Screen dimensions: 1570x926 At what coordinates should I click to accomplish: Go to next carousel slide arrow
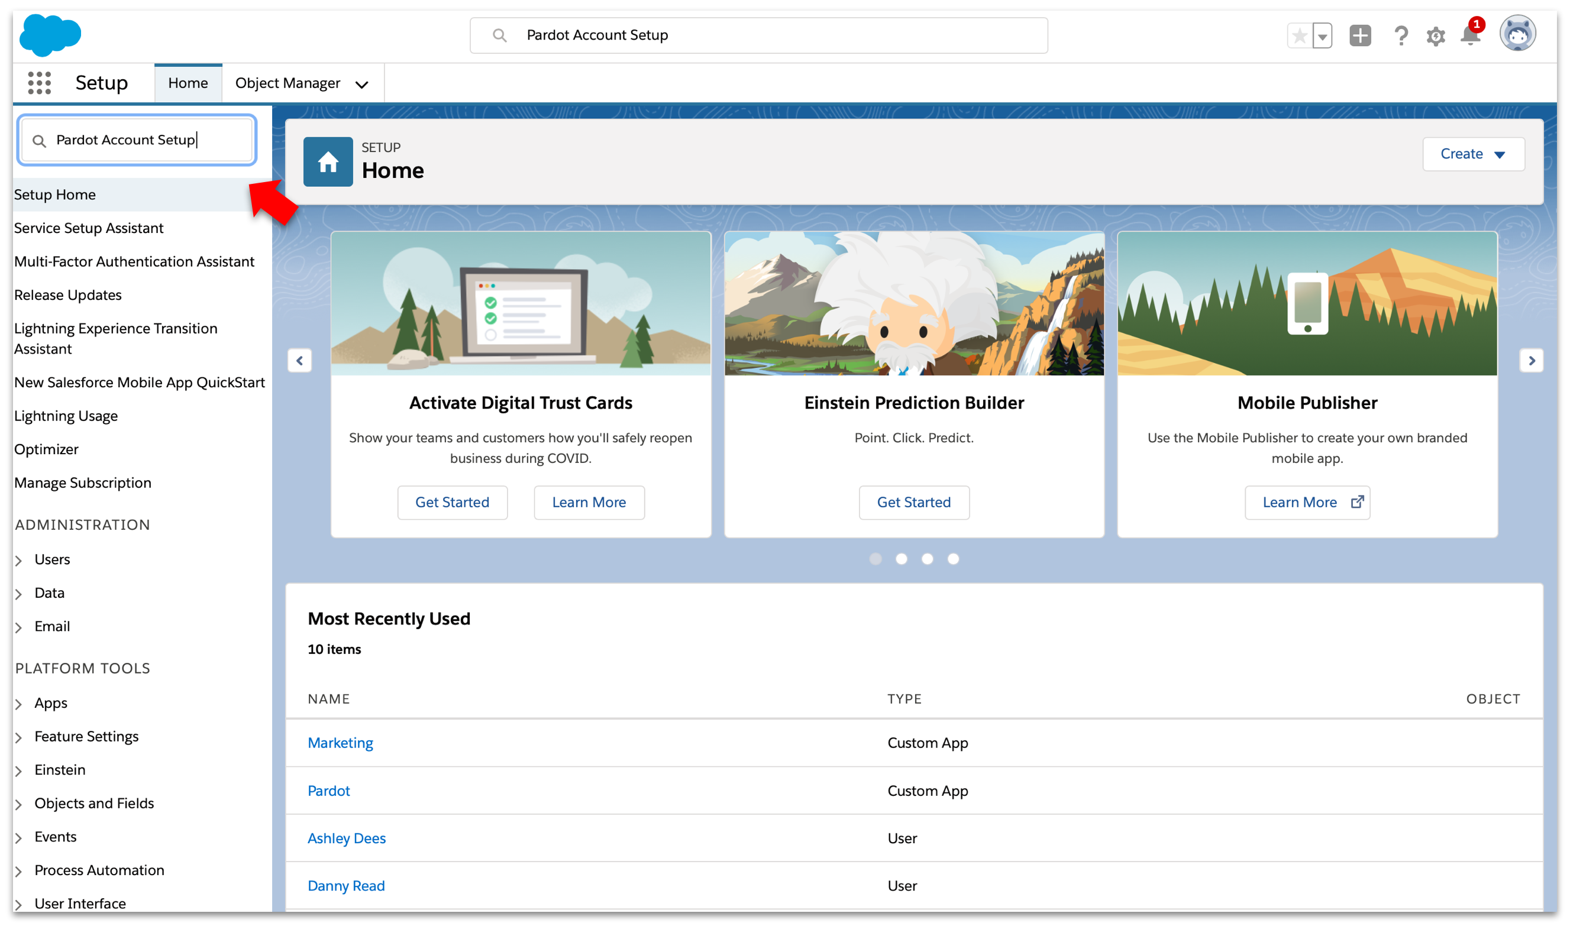(1531, 361)
